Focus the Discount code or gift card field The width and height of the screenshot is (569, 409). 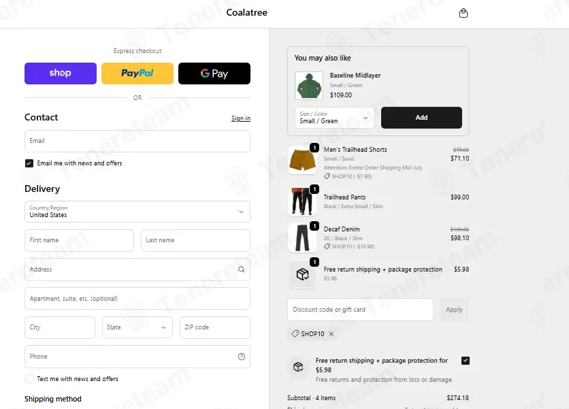[x=360, y=310]
